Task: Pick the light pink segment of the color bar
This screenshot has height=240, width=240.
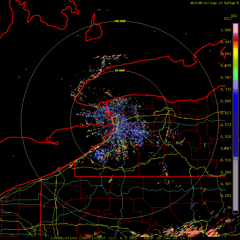Action: 235,28
